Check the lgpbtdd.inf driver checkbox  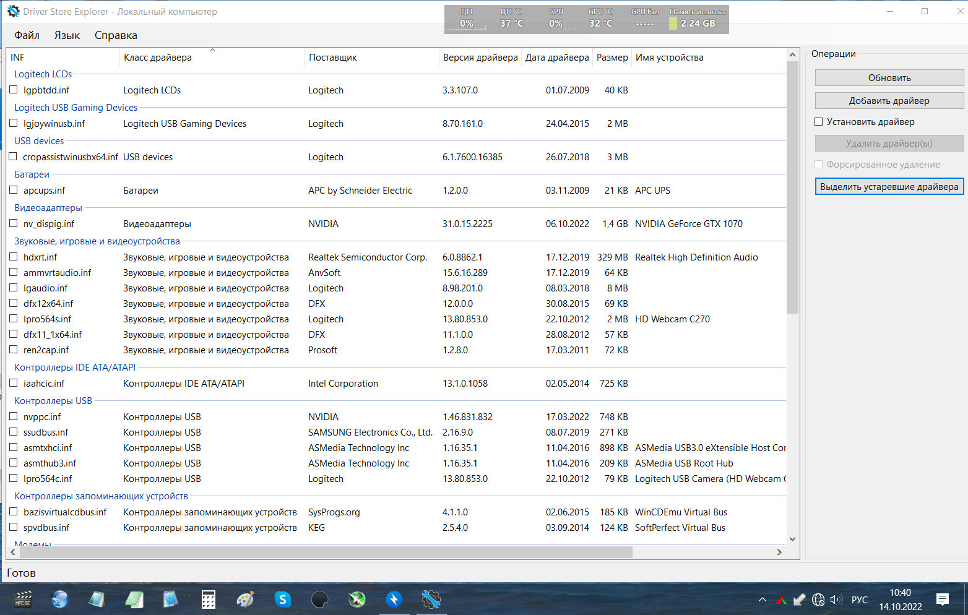coord(14,90)
